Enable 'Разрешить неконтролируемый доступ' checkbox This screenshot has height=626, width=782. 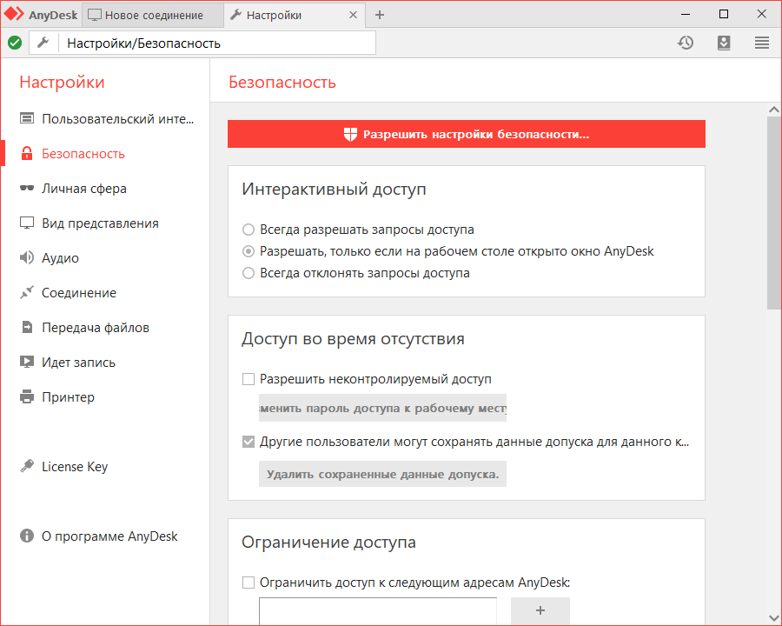click(x=249, y=379)
